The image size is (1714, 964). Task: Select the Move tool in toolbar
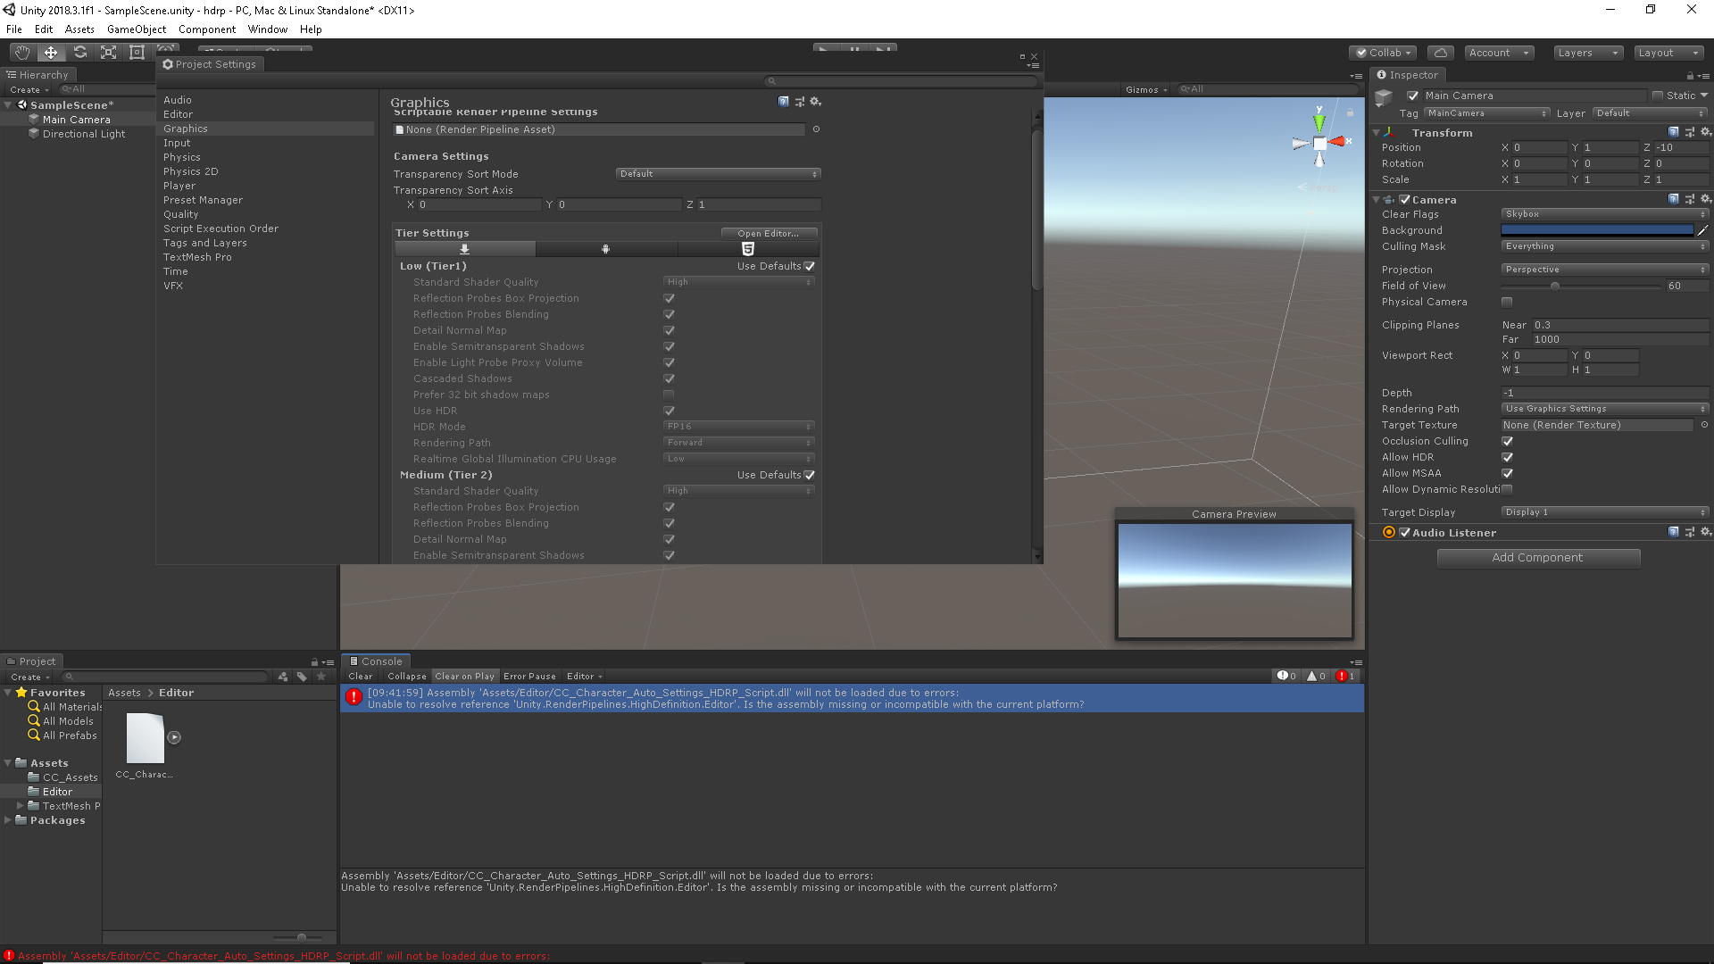pyautogui.click(x=51, y=53)
